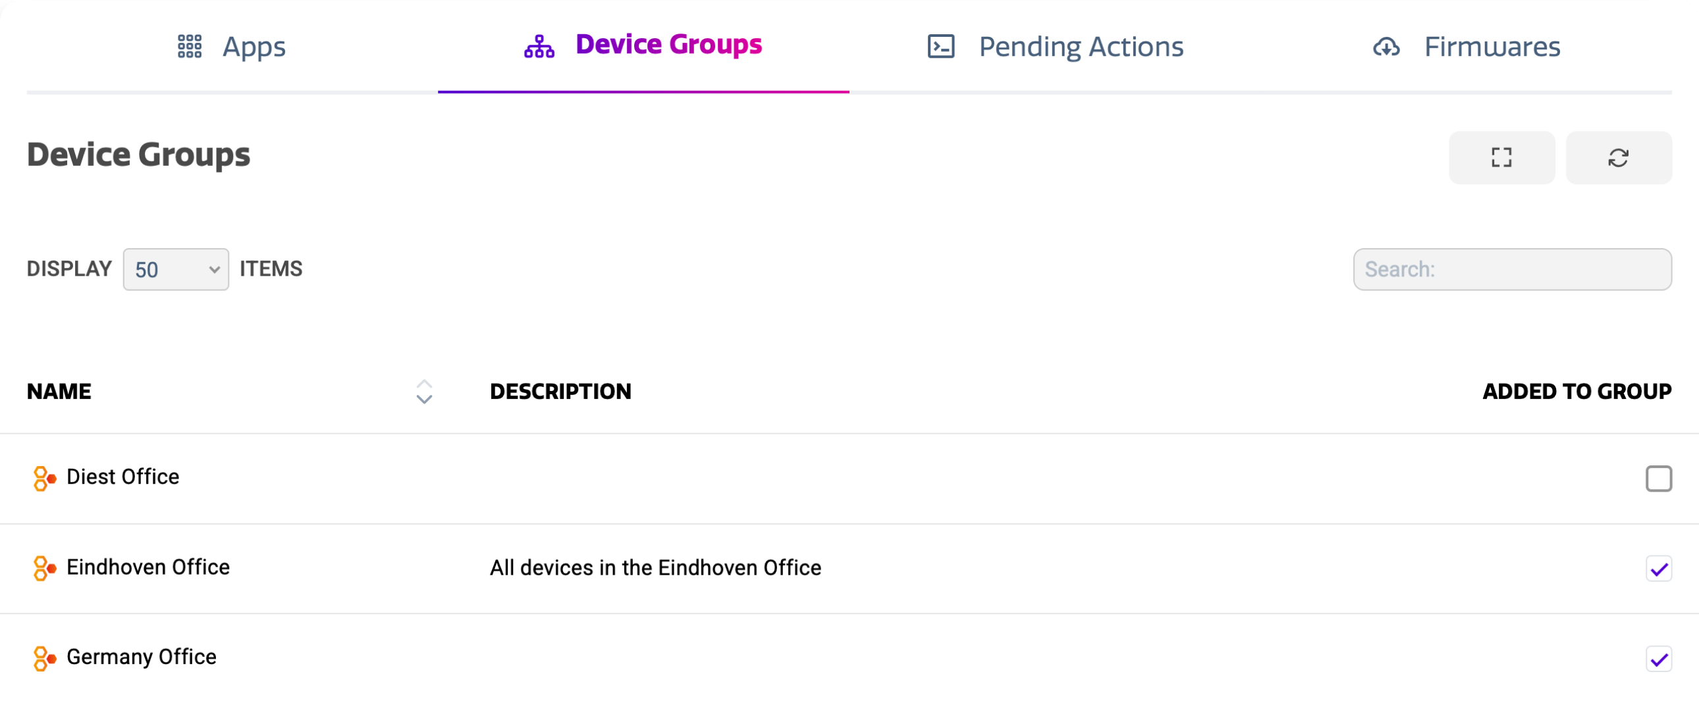Click the Firmwares cloud download icon
Viewport: 1699px width, 703px height.
[x=1386, y=47]
